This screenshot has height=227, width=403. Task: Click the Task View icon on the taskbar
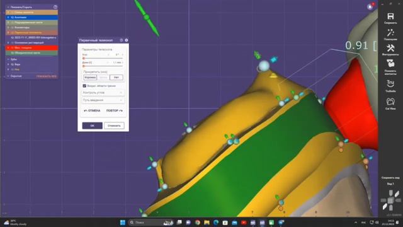pyautogui.click(x=179, y=223)
